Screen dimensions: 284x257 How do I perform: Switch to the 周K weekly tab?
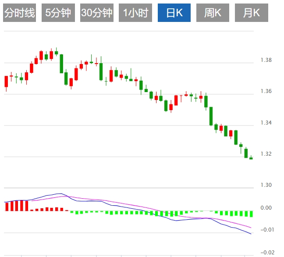213,13
